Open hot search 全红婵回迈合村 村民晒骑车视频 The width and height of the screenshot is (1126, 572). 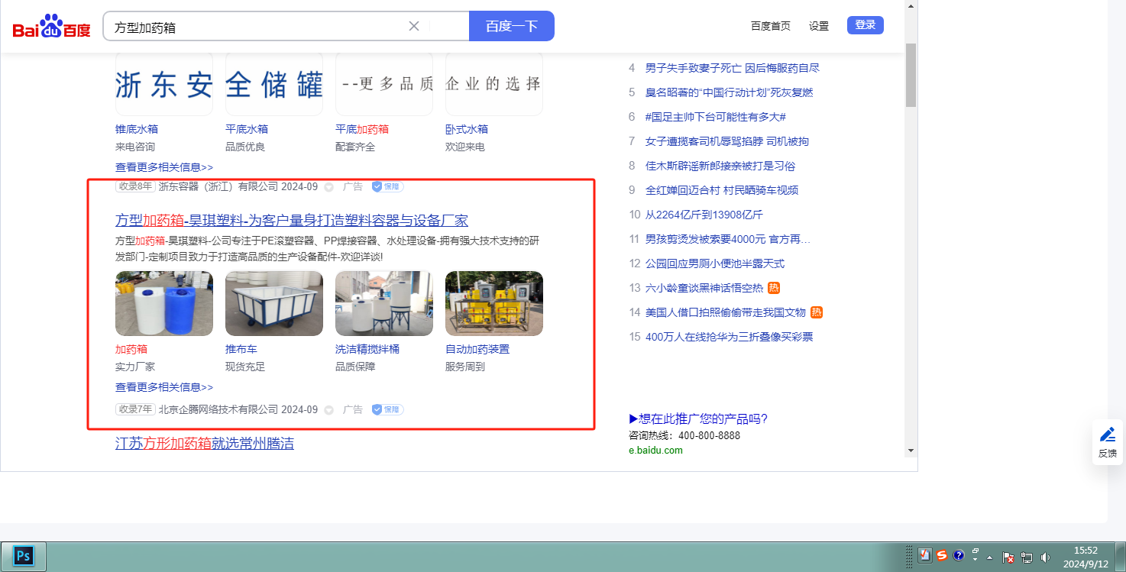point(722,190)
